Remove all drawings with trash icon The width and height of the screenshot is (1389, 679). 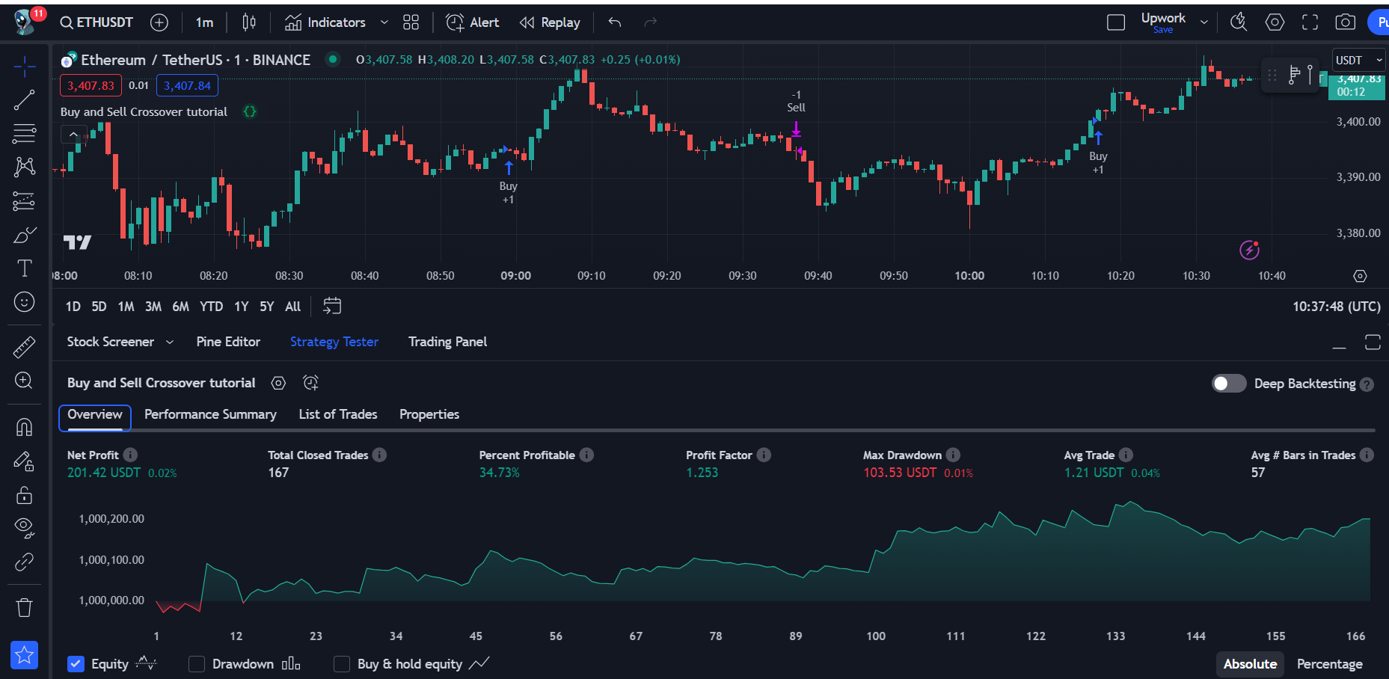point(25,607)
